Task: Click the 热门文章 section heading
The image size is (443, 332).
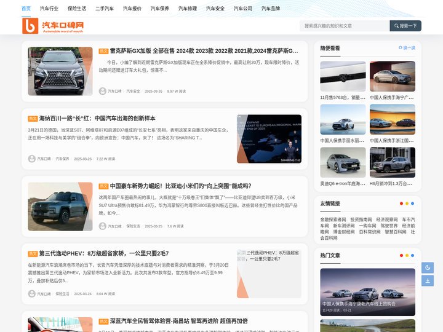Action: 330,256
